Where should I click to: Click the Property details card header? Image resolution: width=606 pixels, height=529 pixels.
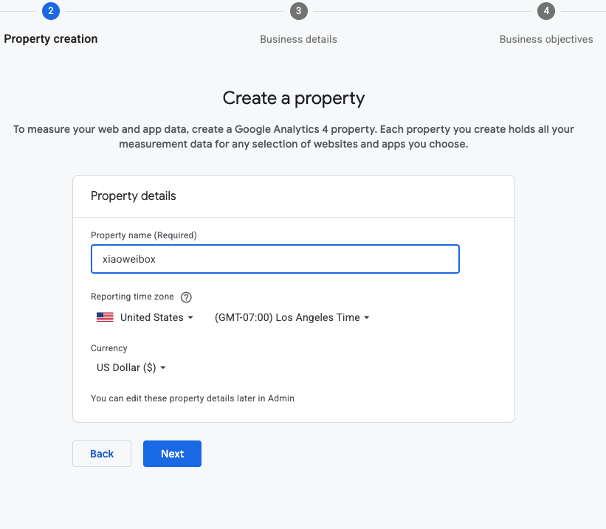click(294, 196)
